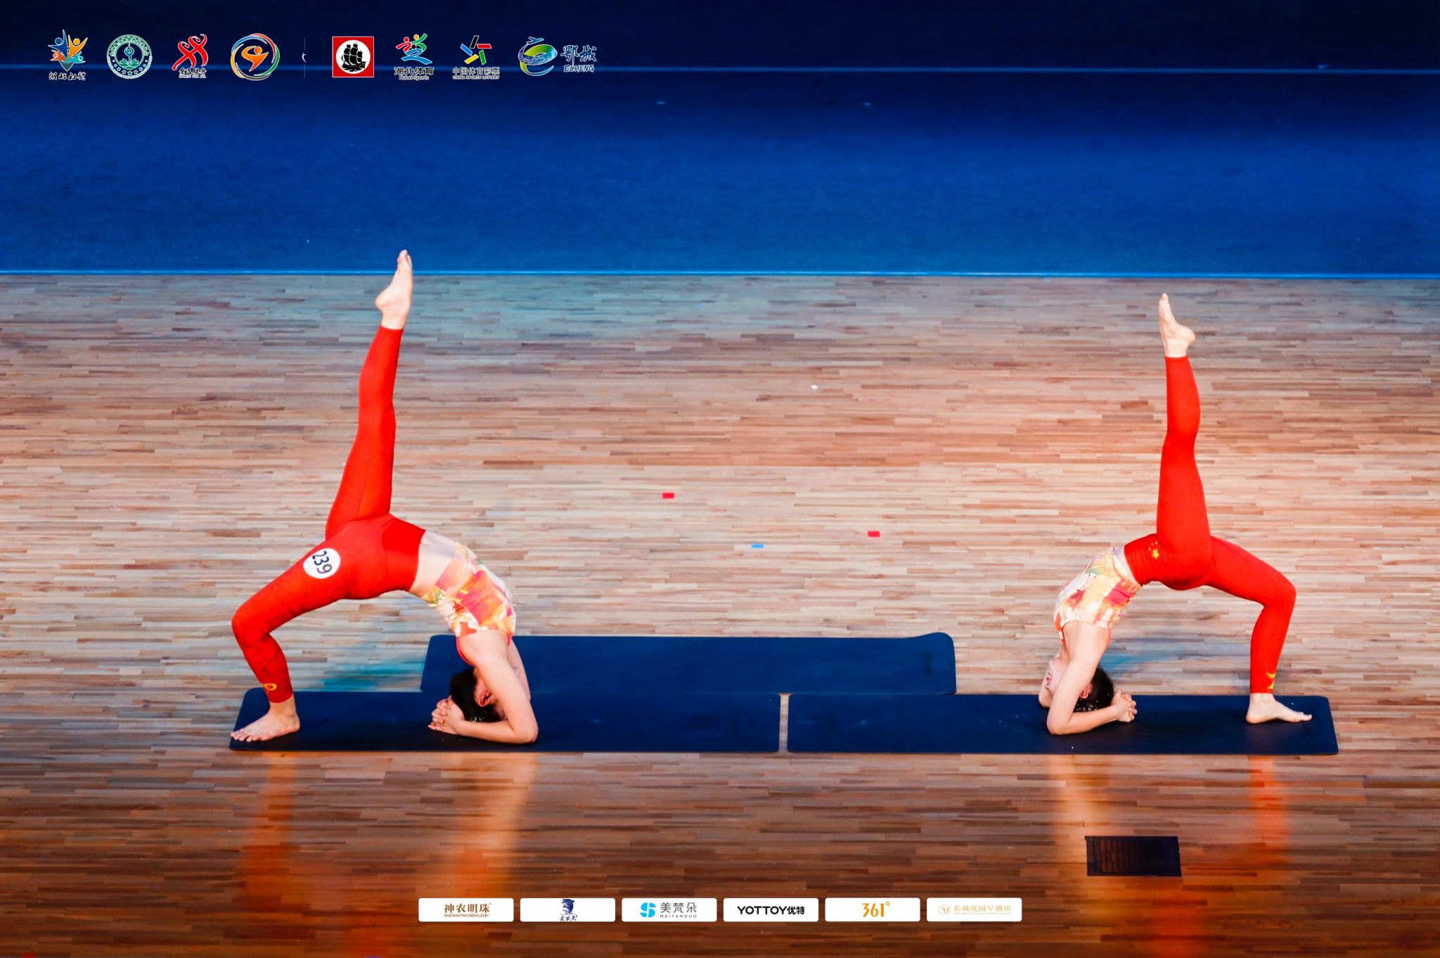The width and height of the screenshot is (1440, 958).
Task: Click the first multicolor figures logo at top left
Action: point(67,55)
